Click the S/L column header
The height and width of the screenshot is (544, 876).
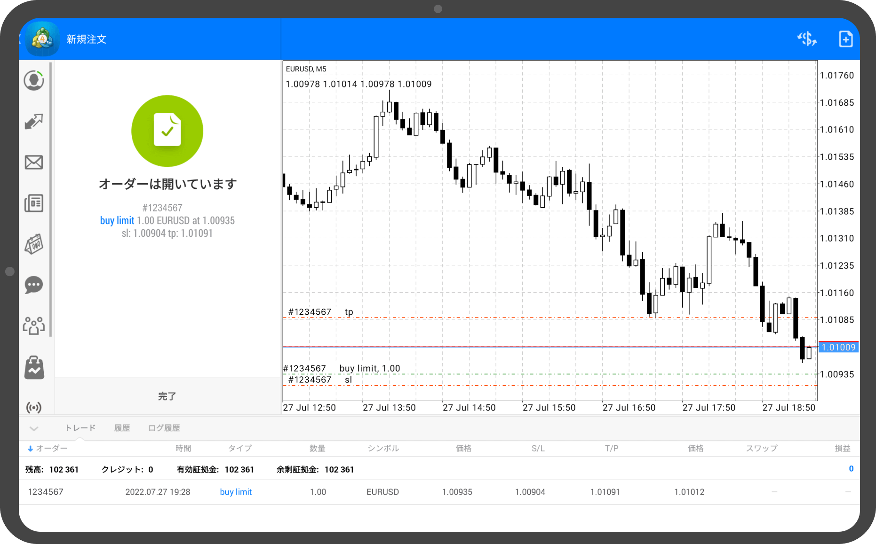pyautogui.click(x=538, y=448)
